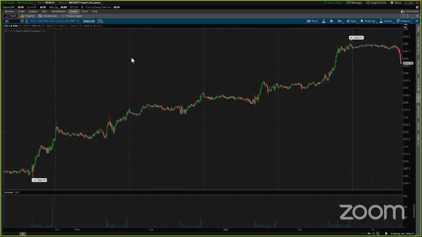Open the MarketWatch tab
This screenshot has height=237, width=422.
58,11
